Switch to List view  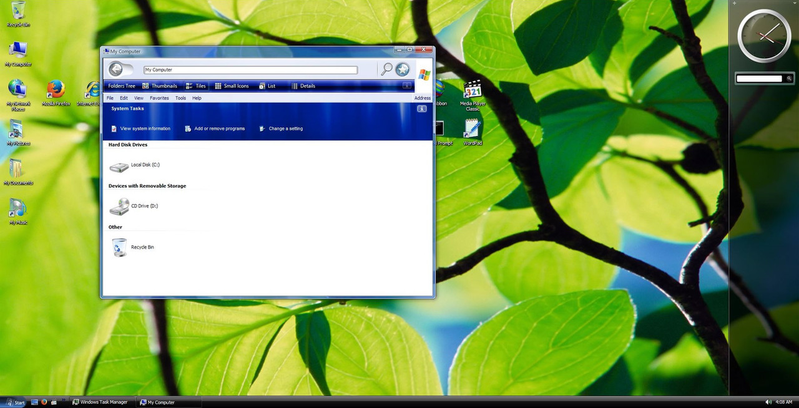point(267,86)
